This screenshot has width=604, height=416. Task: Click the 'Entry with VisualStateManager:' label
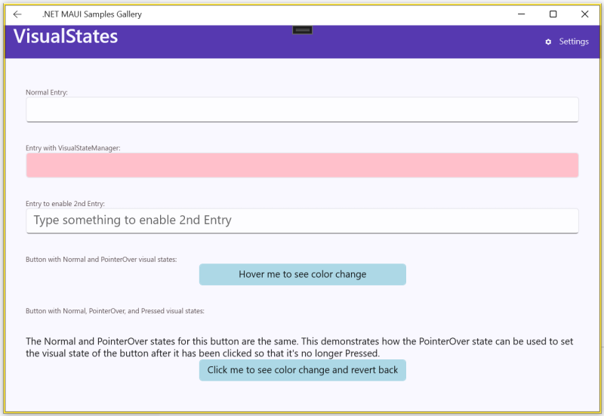point(73,148)
